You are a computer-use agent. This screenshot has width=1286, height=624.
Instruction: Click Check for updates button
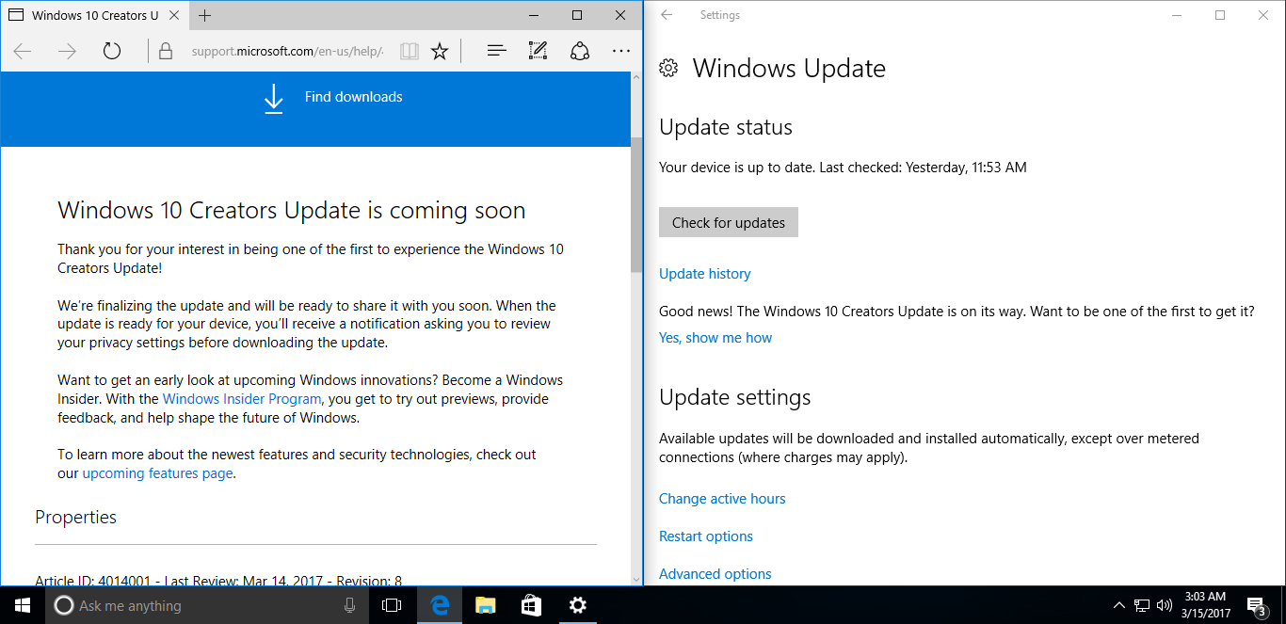729,223
